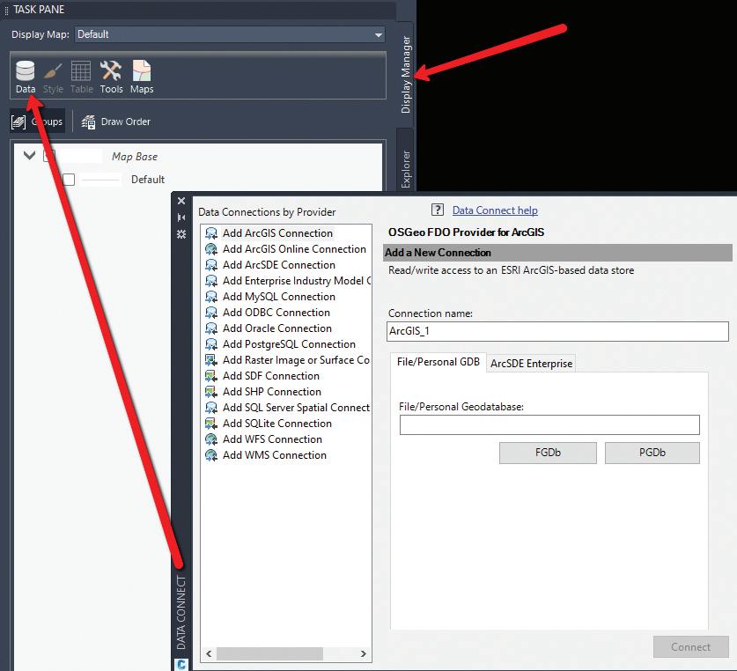Click the Connection name input field
This screenshot has width=737, height=671.
[558, 331]
